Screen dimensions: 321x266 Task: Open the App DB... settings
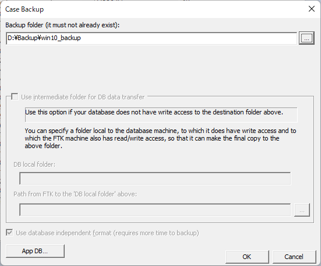pos(35,251)
